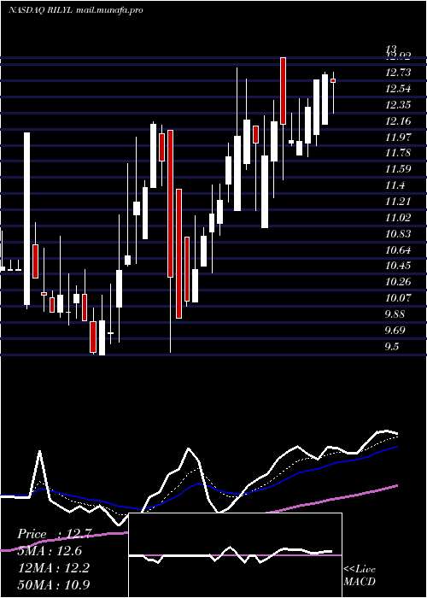This screenshot has height=598, width=427.
Task: Click the 10.07 price axis label
Action: 399,297
